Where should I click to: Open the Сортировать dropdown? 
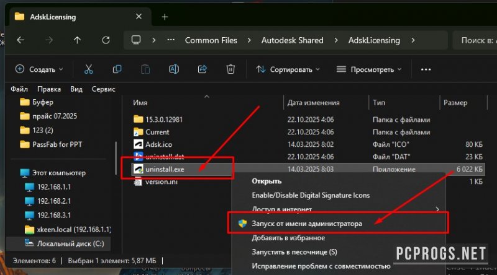point(288,69)
